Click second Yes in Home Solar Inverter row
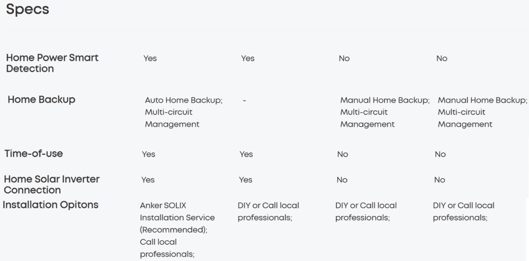 (246, 180)
